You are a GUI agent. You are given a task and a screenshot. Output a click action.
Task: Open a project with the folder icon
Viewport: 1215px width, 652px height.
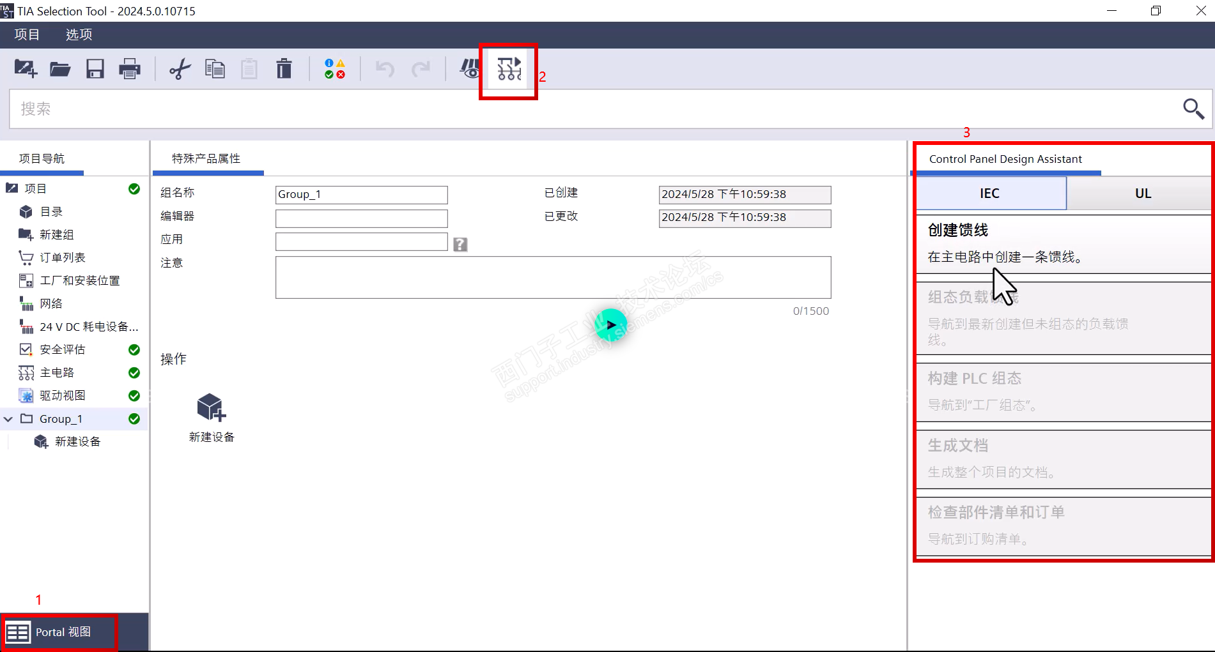(60, 68)
